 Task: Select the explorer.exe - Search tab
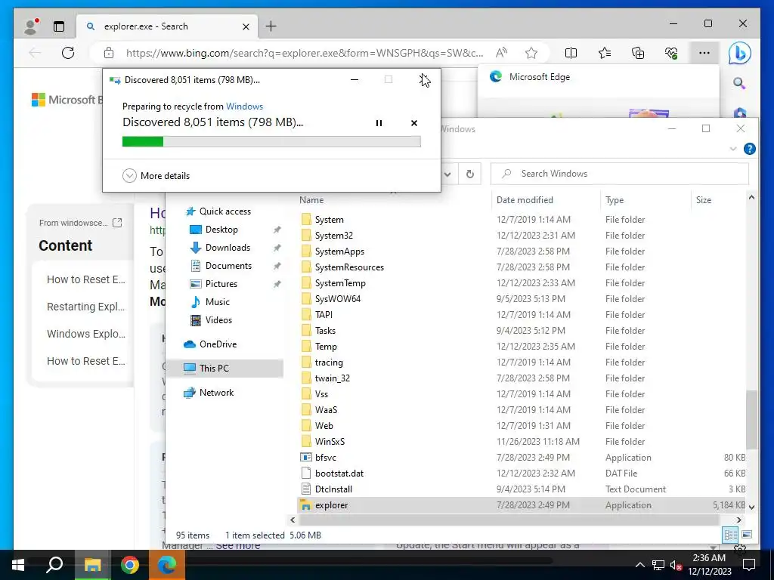(167, 26)
